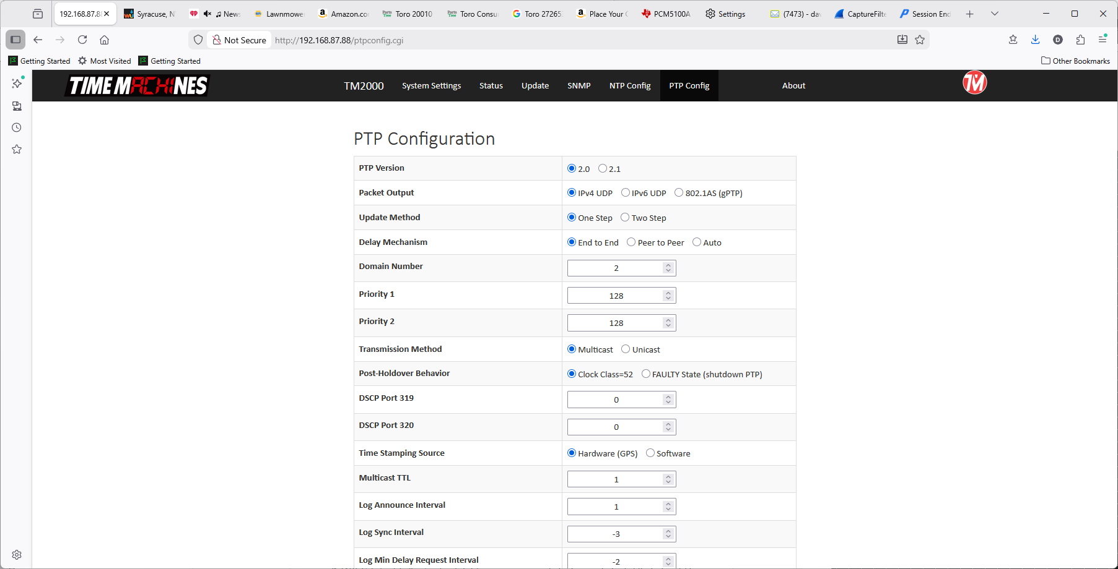Screen dimensions: 1118x569
Task: Open sidebar settings gear icon
Action: point(17,555)
